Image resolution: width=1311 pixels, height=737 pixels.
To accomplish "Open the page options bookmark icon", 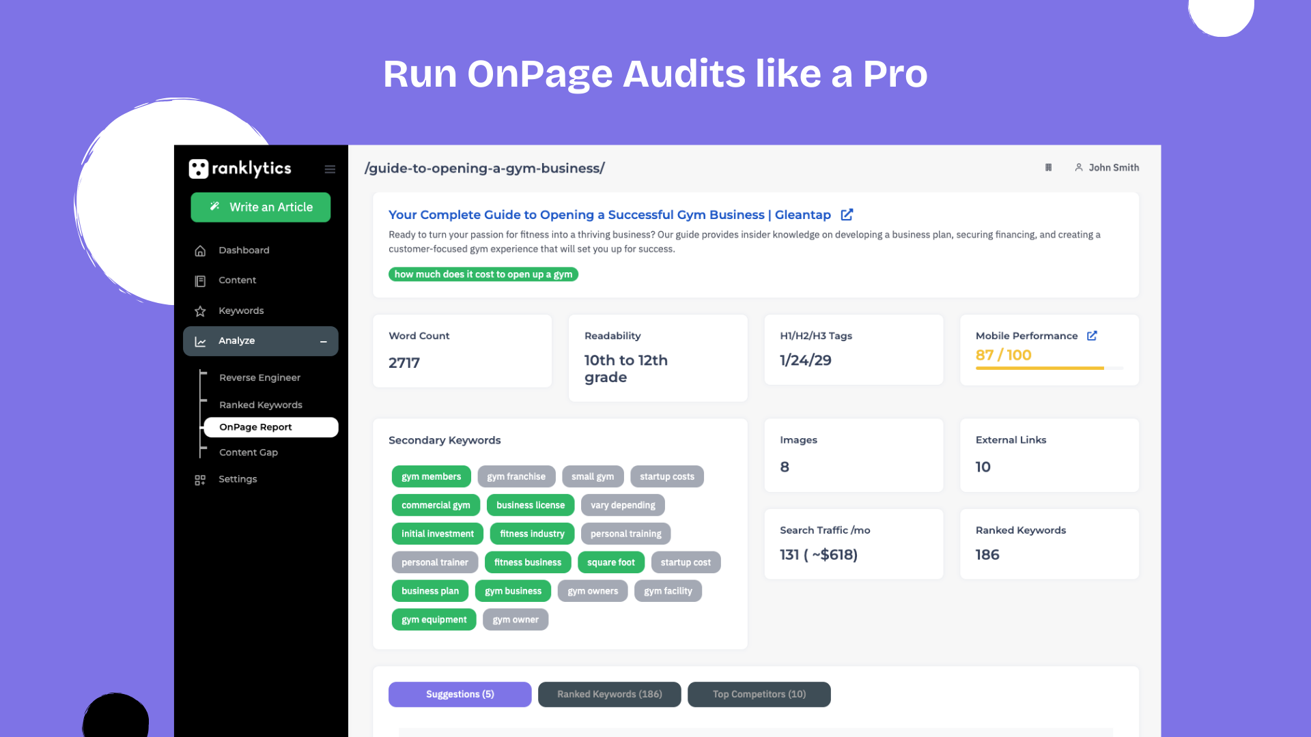I will (x=1049, y=167).
